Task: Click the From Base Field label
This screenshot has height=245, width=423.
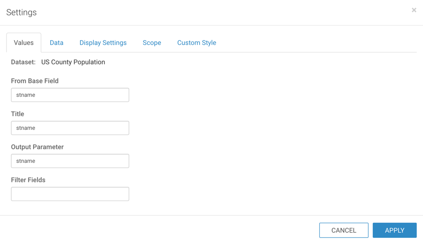Action: pos(35,81)
